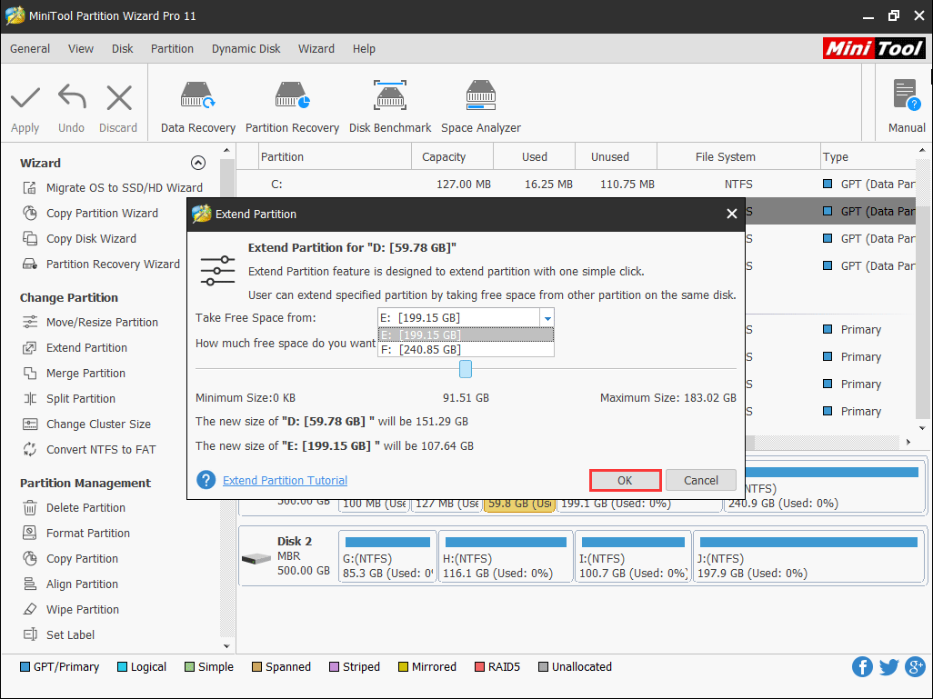933x699 pixels.
Task: Open the Manual from the toolbar
Action: (x=906, y=106)
